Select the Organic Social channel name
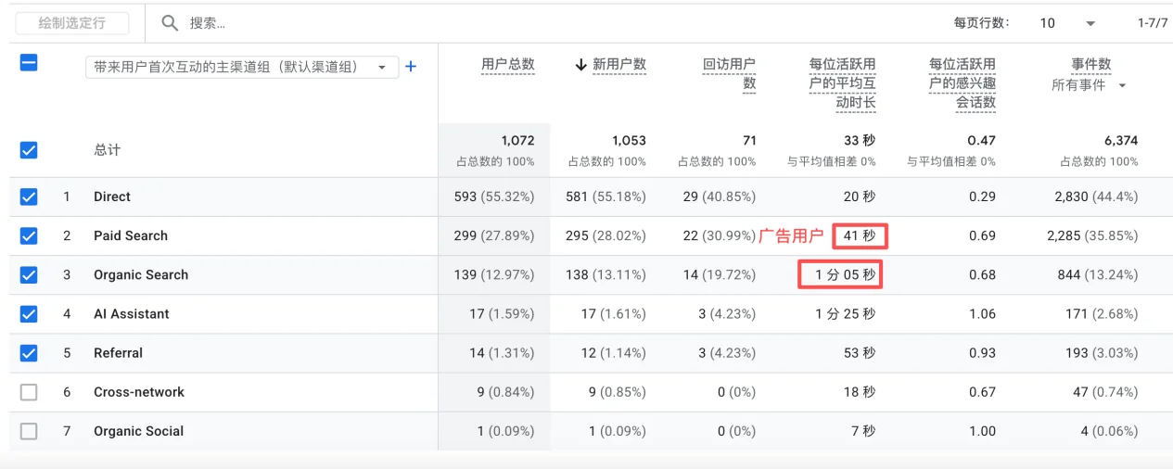The image size is (1173, 469). [139, 431]
